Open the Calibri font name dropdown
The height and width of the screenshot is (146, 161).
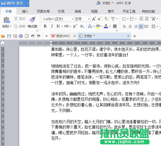pos(72,19)
